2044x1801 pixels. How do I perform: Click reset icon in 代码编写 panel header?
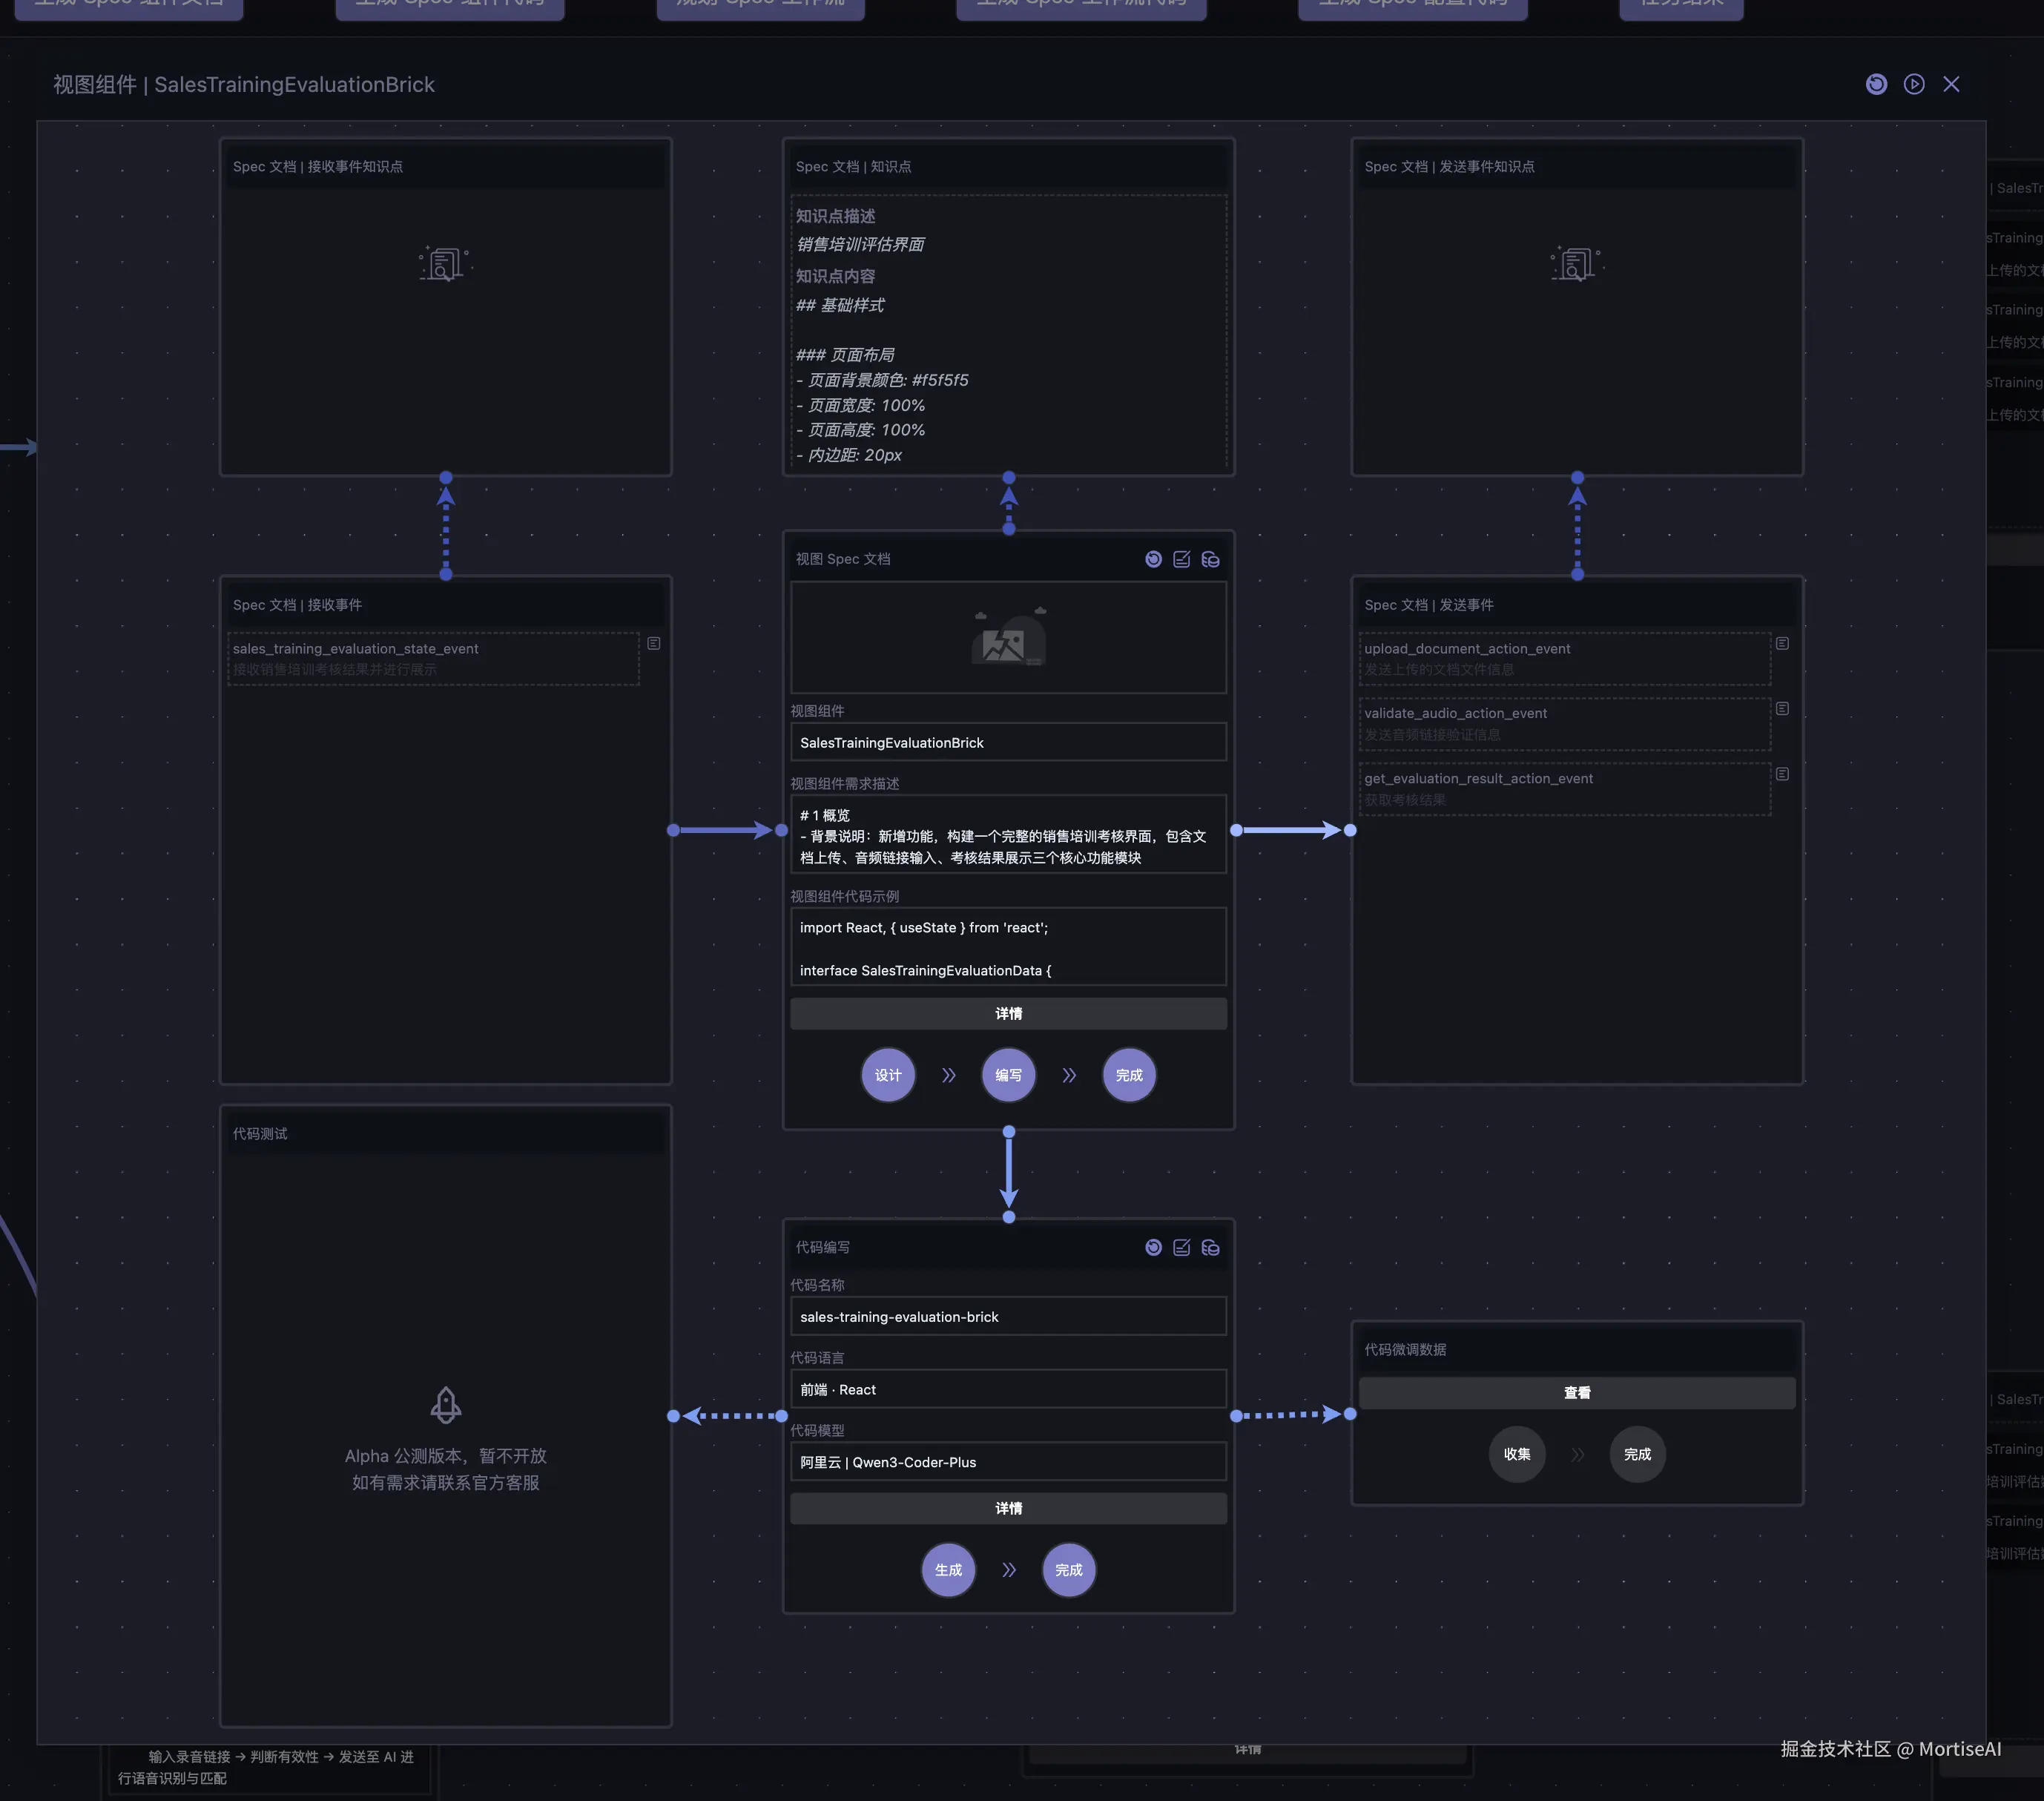click(x=1153, y=1247)
